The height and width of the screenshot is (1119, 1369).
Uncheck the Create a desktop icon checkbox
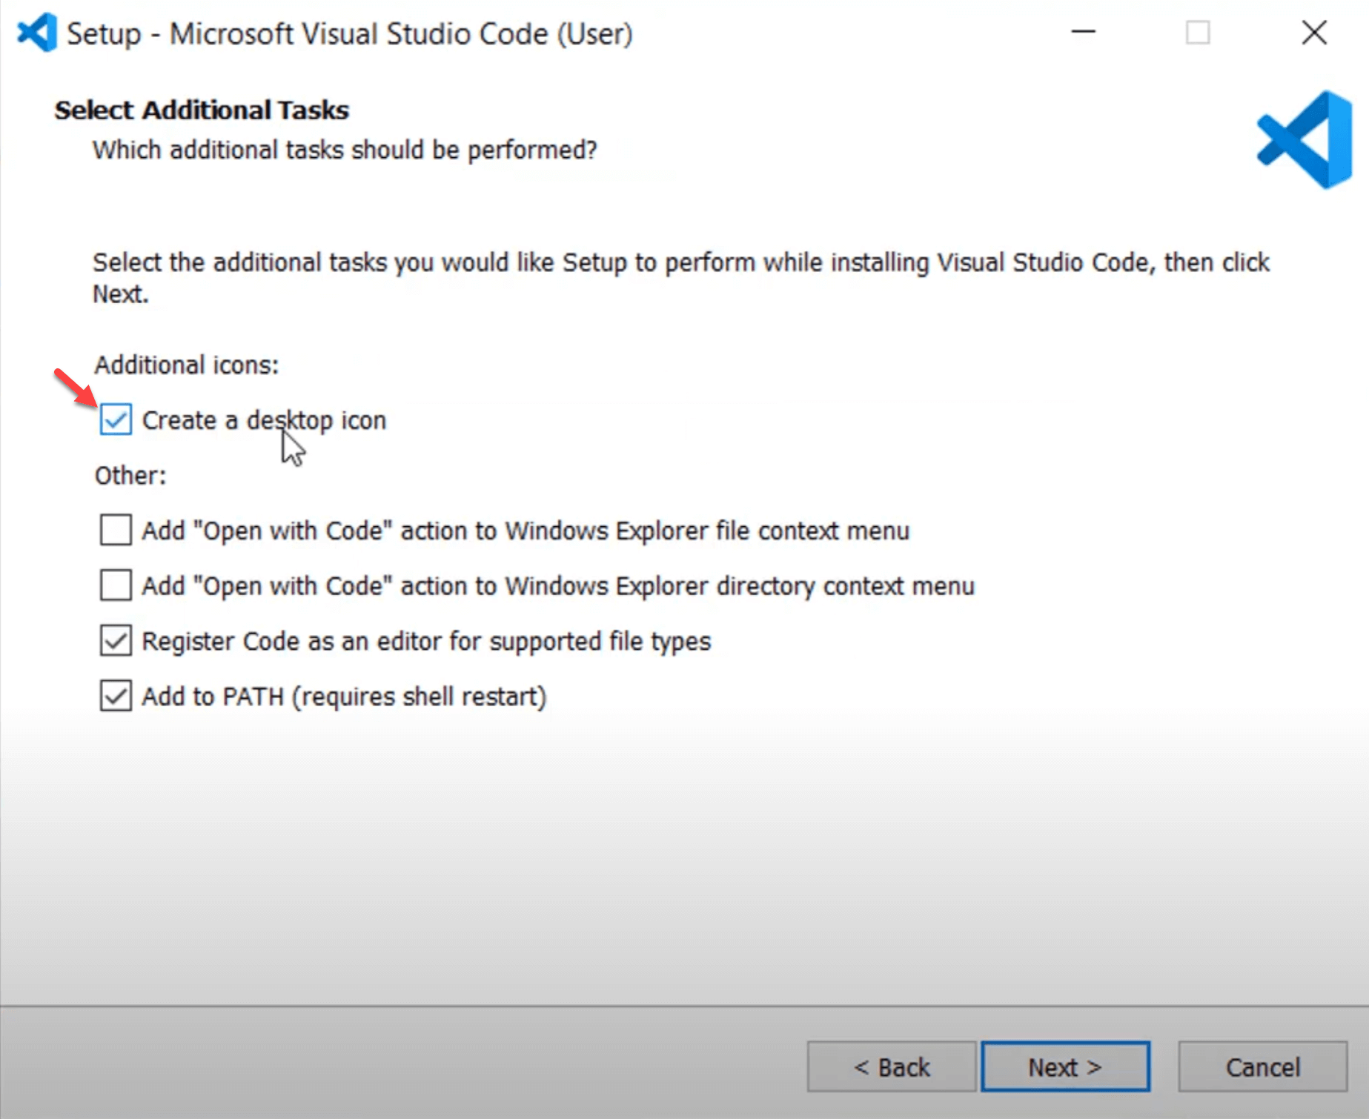coord(116,419)
